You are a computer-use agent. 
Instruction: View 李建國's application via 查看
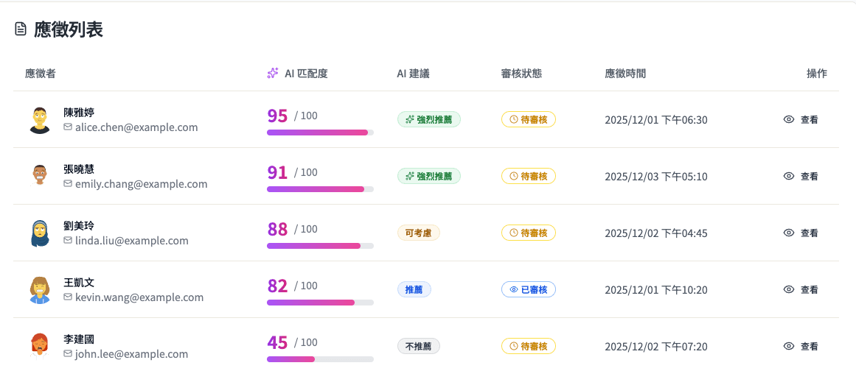point(801,346)
